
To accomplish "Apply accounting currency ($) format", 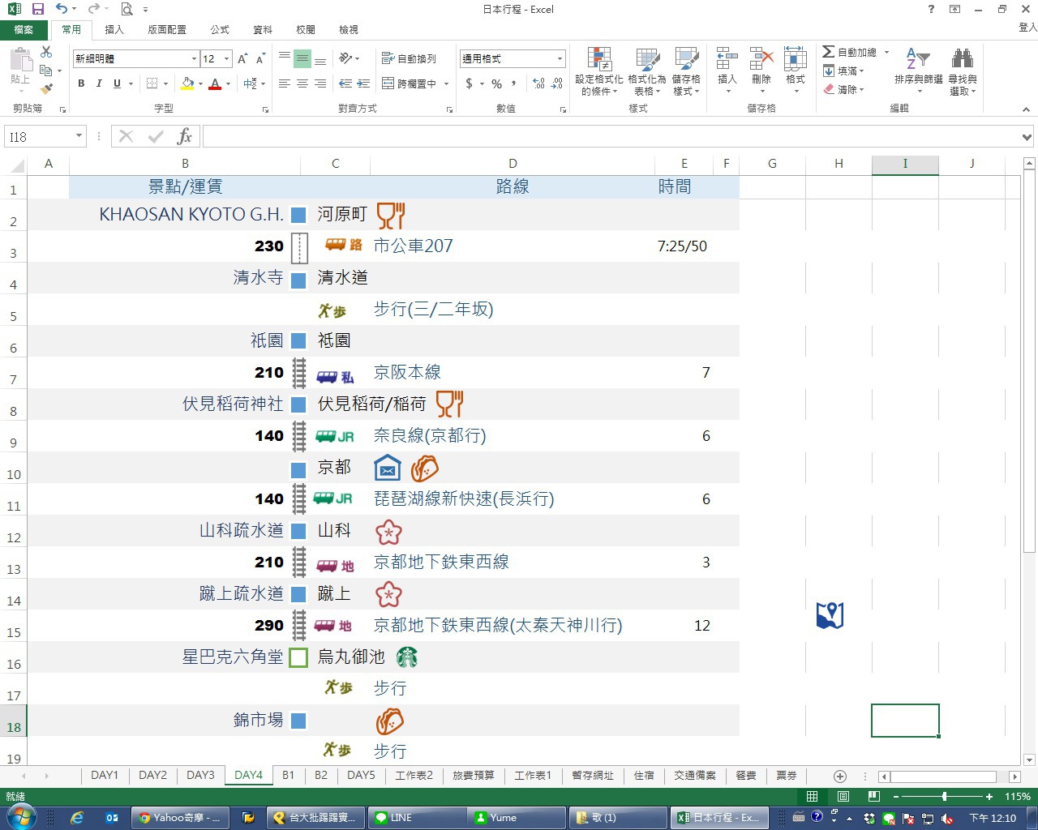I will tap(469, 83).
